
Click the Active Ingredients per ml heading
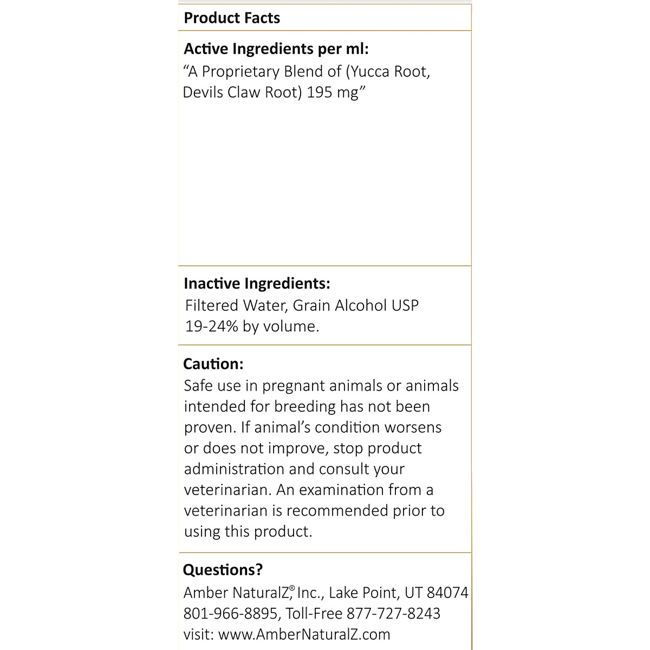click(x=276, y=49)
